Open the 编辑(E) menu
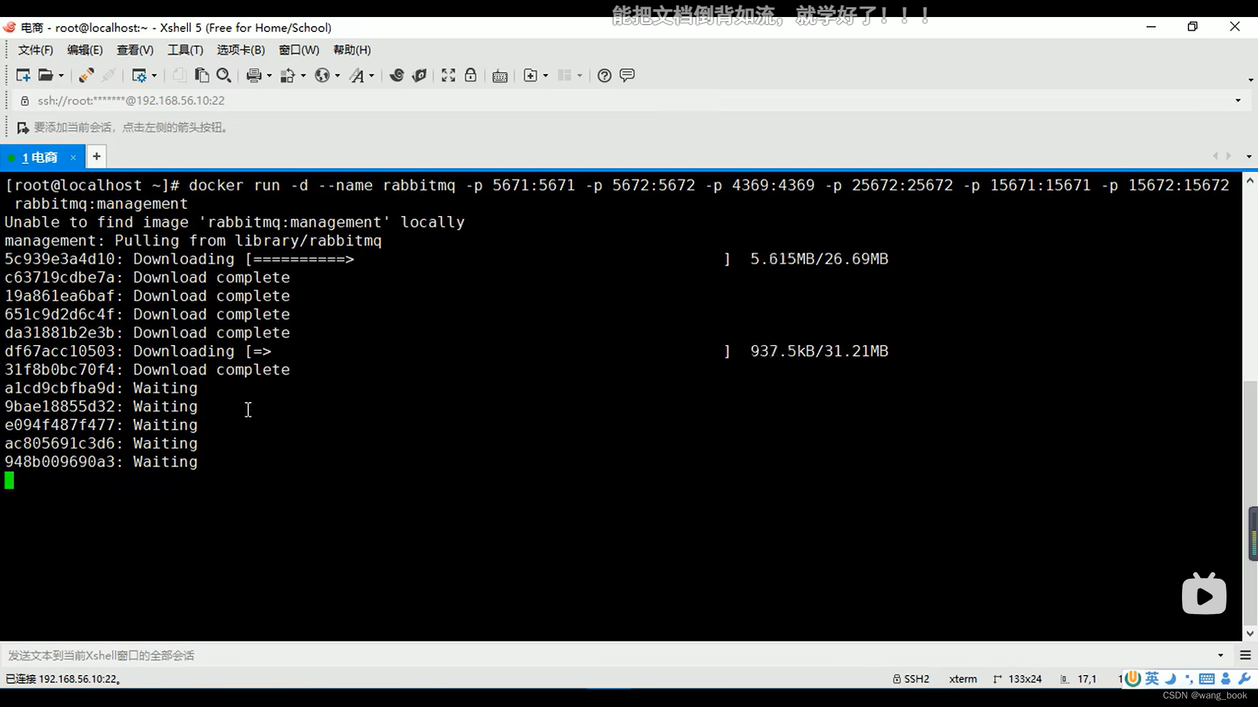The image size is (1258, 707). tap(85, 50)
